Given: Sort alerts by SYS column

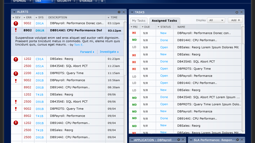Looking at the screenshot, I should click(40, 17).
